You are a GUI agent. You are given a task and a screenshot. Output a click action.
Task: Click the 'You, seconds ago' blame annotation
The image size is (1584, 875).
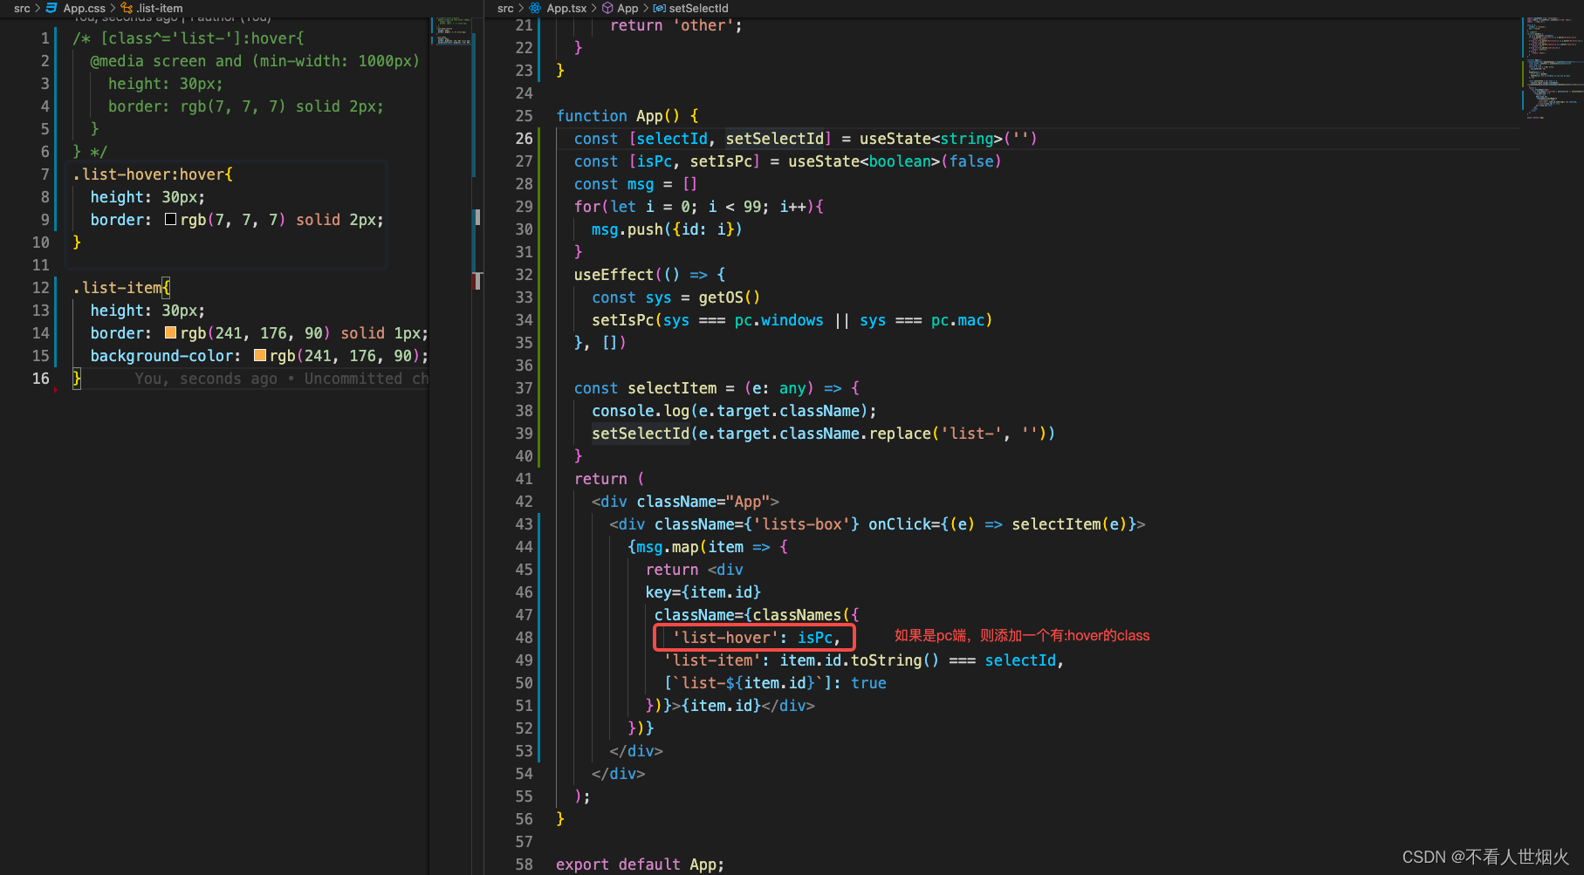click(281, 379)
